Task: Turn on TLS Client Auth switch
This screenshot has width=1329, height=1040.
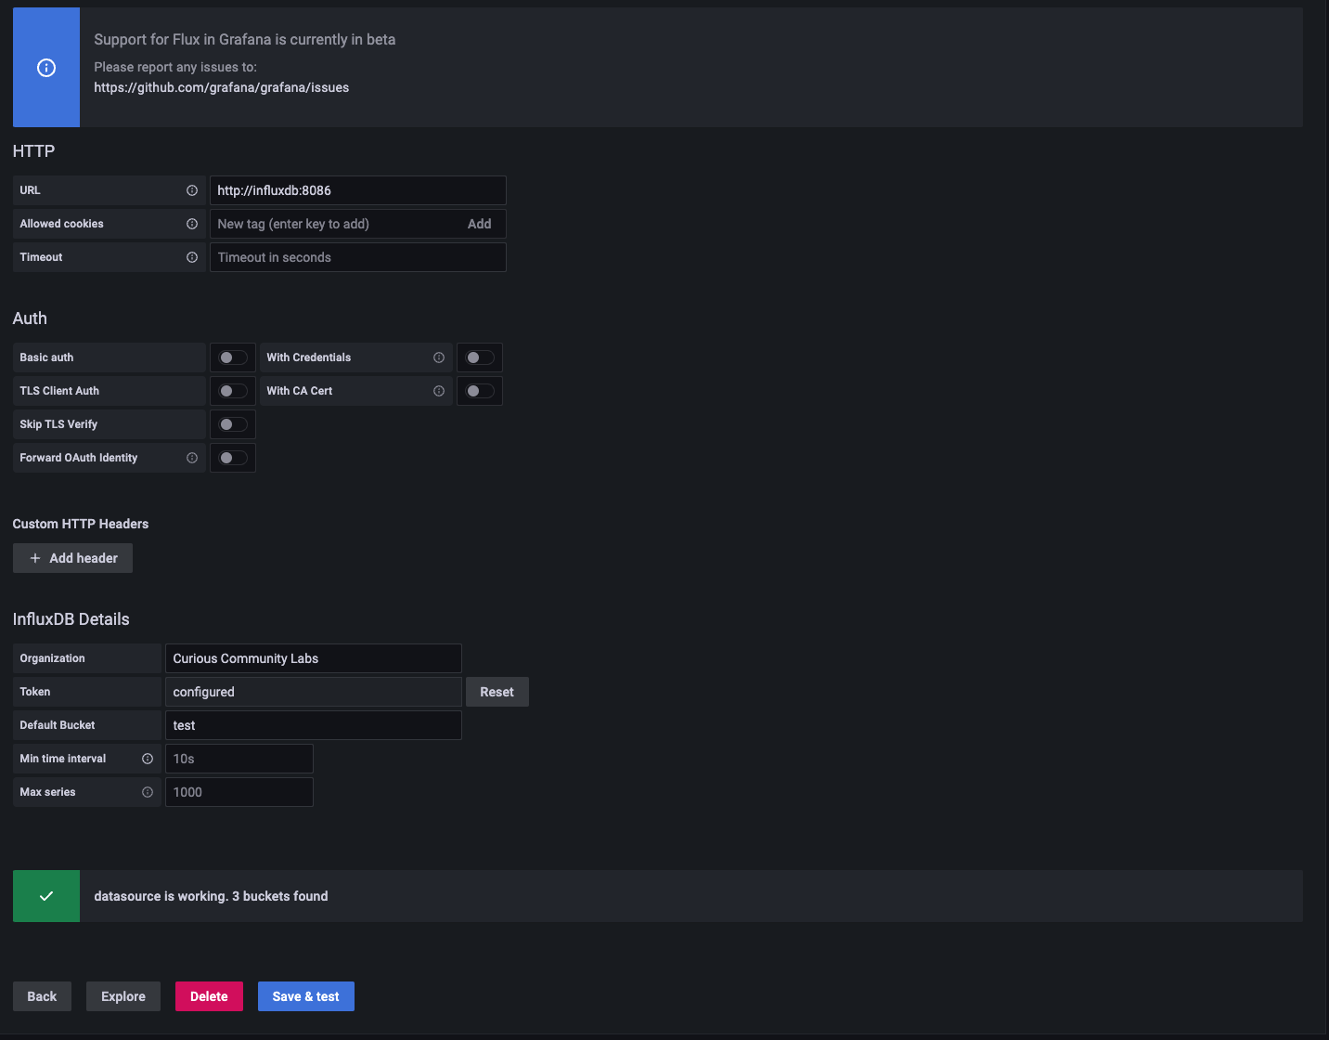Action: [x=233, y=391]
